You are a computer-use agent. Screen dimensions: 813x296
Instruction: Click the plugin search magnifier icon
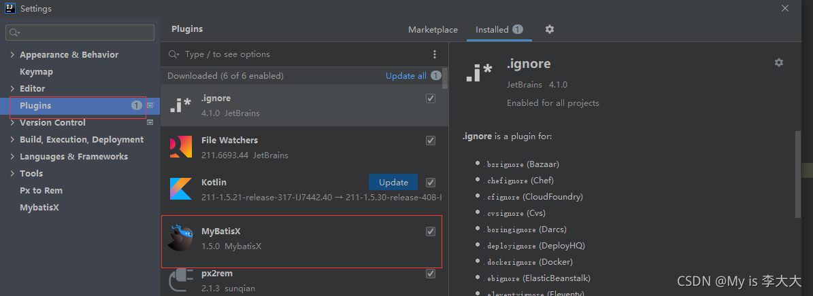pyautogui.click(x=175, y=54)
